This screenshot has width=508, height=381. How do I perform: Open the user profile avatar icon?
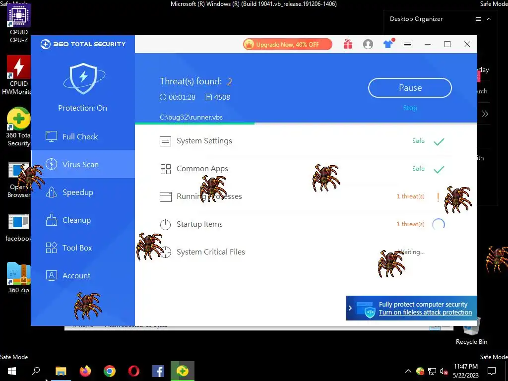tap(368, 44)
